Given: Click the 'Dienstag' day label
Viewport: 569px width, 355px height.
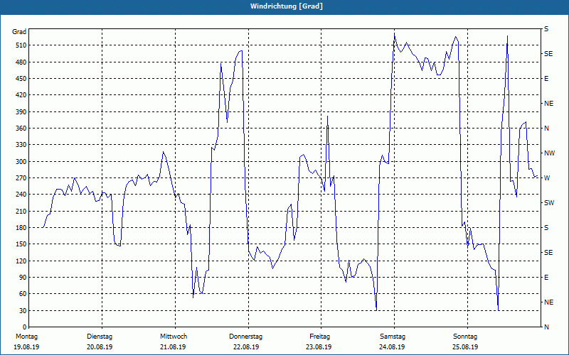Looking at the screenshot, I should pyautogui.click(x=100, y=337).
